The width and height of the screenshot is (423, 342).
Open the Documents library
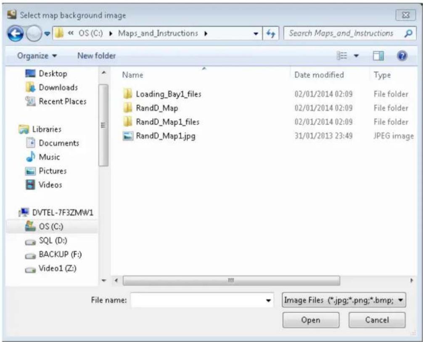click(53, 143)
